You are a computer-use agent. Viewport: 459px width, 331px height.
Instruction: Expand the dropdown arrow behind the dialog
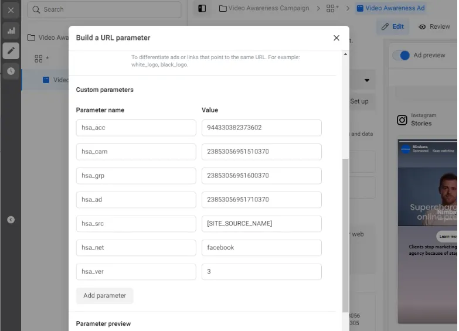(367, 80)
